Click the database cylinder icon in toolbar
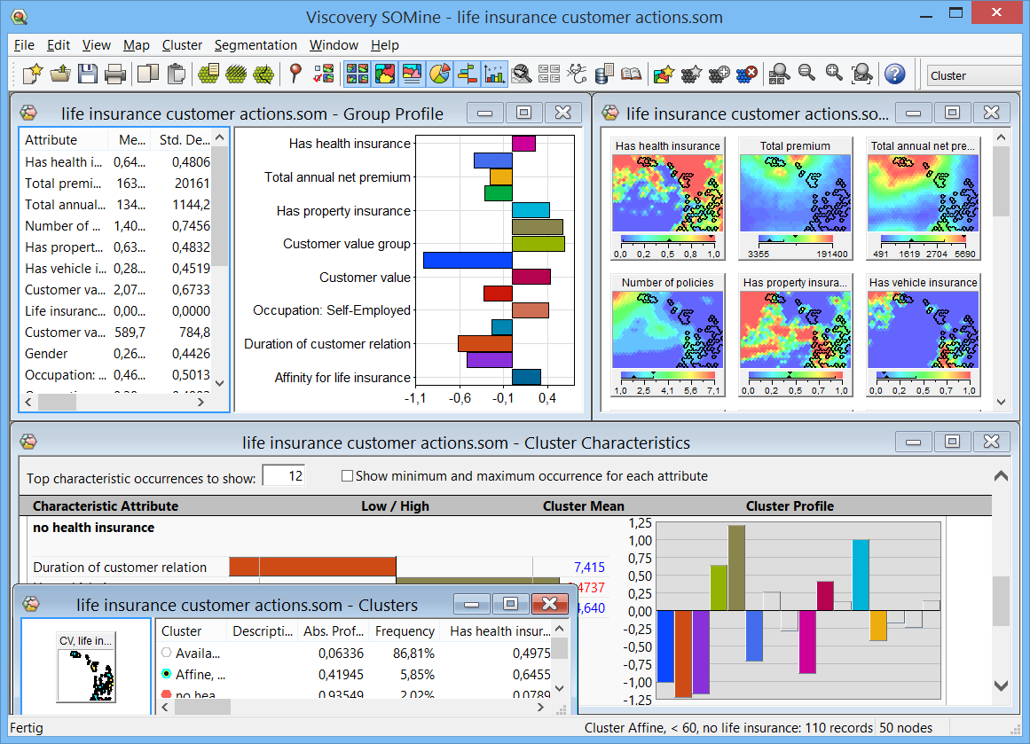The width and height of the screenshot is (1030, 744). (x=605, y=74)
